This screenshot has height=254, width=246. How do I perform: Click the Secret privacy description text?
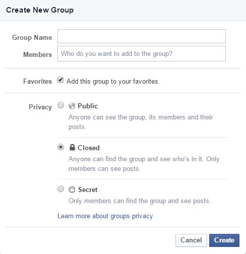coord(140,201)
